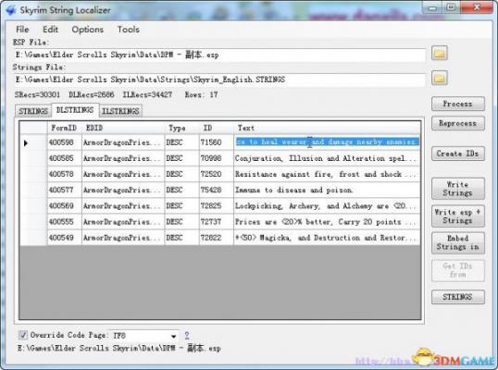Switch to the DLSTRINGS tab
Image resolution: width=498 pixels, height=370 pixels.
point(75,110)
